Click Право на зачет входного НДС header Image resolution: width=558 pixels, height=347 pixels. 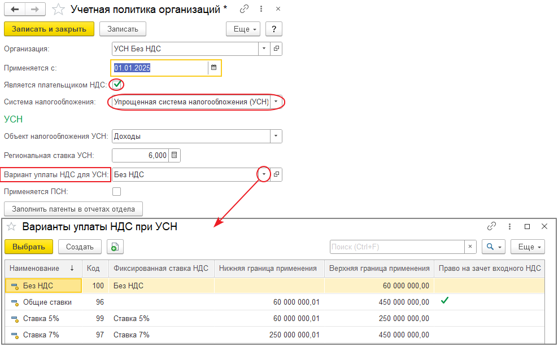(x=490, y=269)
